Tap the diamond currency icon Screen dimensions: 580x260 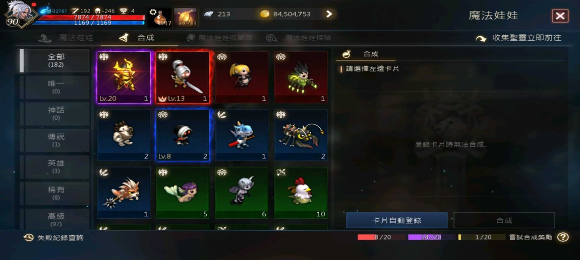click(208, 14)
